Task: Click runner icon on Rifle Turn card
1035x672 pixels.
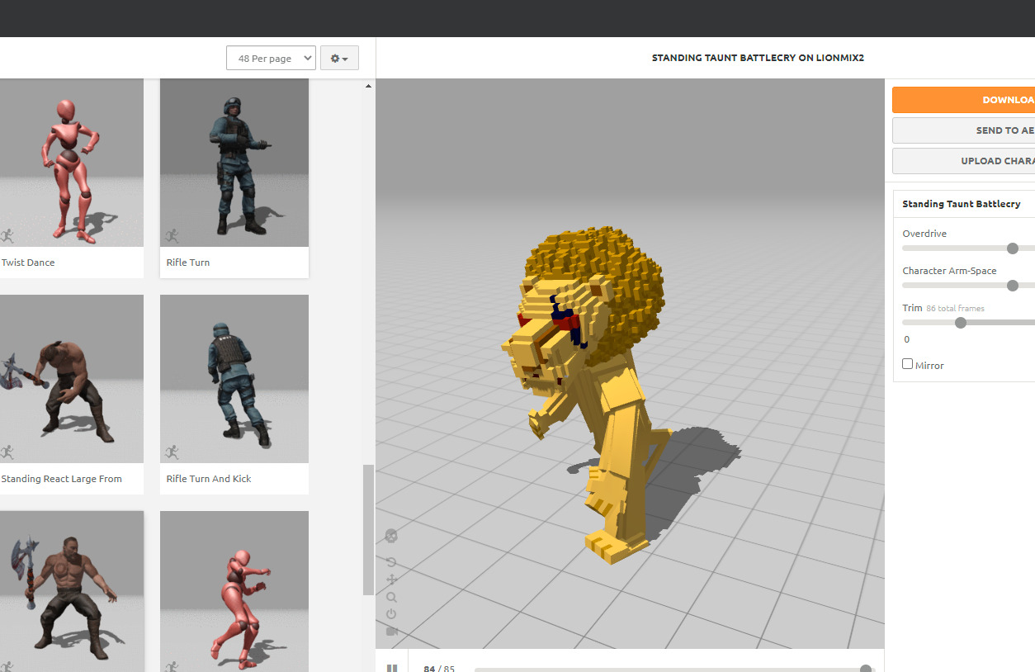Action: [x=172, y=236]
